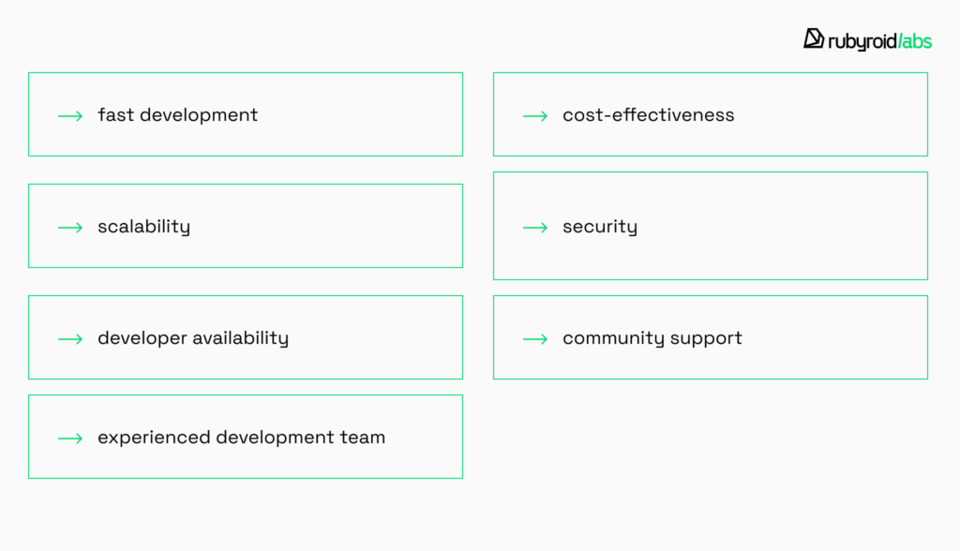Image resolution: width=960 pixels, height=551 pixels.
Task: Click the arrow by experienced development team
Action: (70, 438)
